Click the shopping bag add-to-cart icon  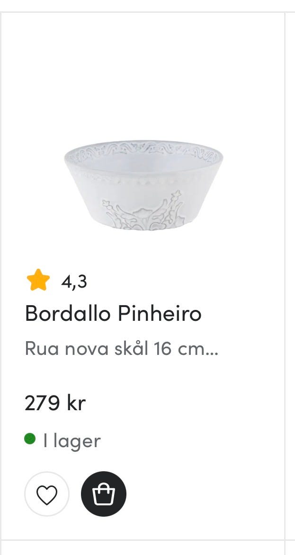(x=104, y=494)
